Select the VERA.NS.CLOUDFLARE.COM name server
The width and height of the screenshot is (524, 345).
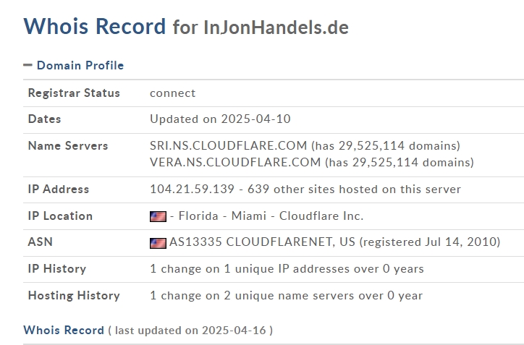click(235, 162)
